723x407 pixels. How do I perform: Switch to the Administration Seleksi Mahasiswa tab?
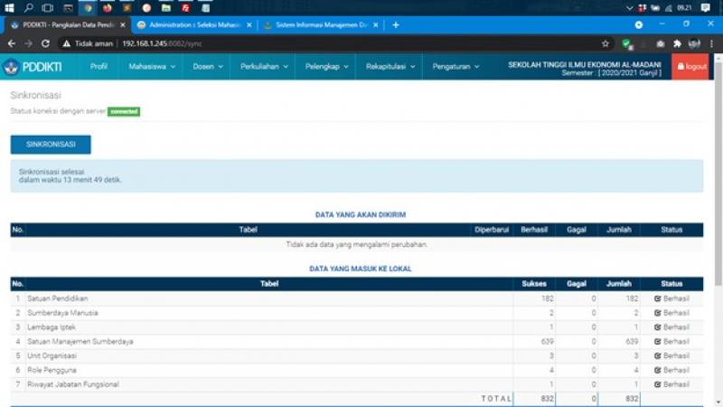[x=188, y=24]
